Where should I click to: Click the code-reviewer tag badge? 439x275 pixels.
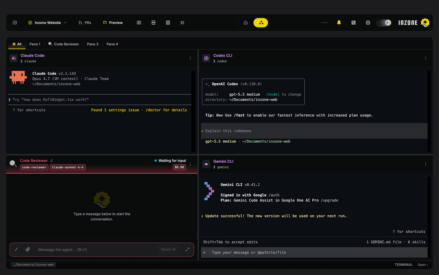point(34,167)
